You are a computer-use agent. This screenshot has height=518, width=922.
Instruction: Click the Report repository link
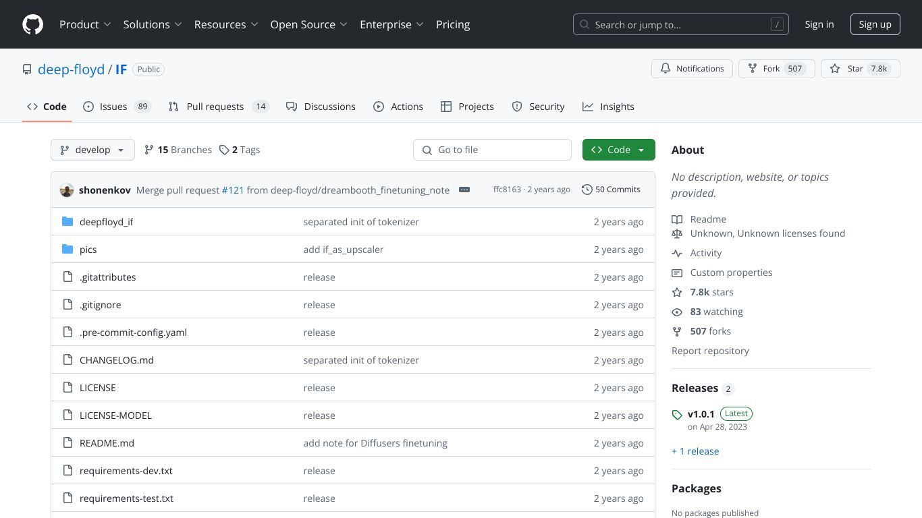(710, 351)
